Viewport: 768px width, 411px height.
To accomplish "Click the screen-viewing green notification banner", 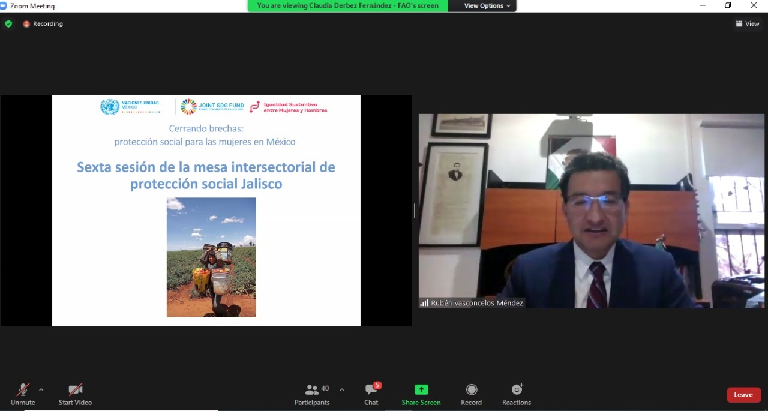I will click(x=347, y=6).
